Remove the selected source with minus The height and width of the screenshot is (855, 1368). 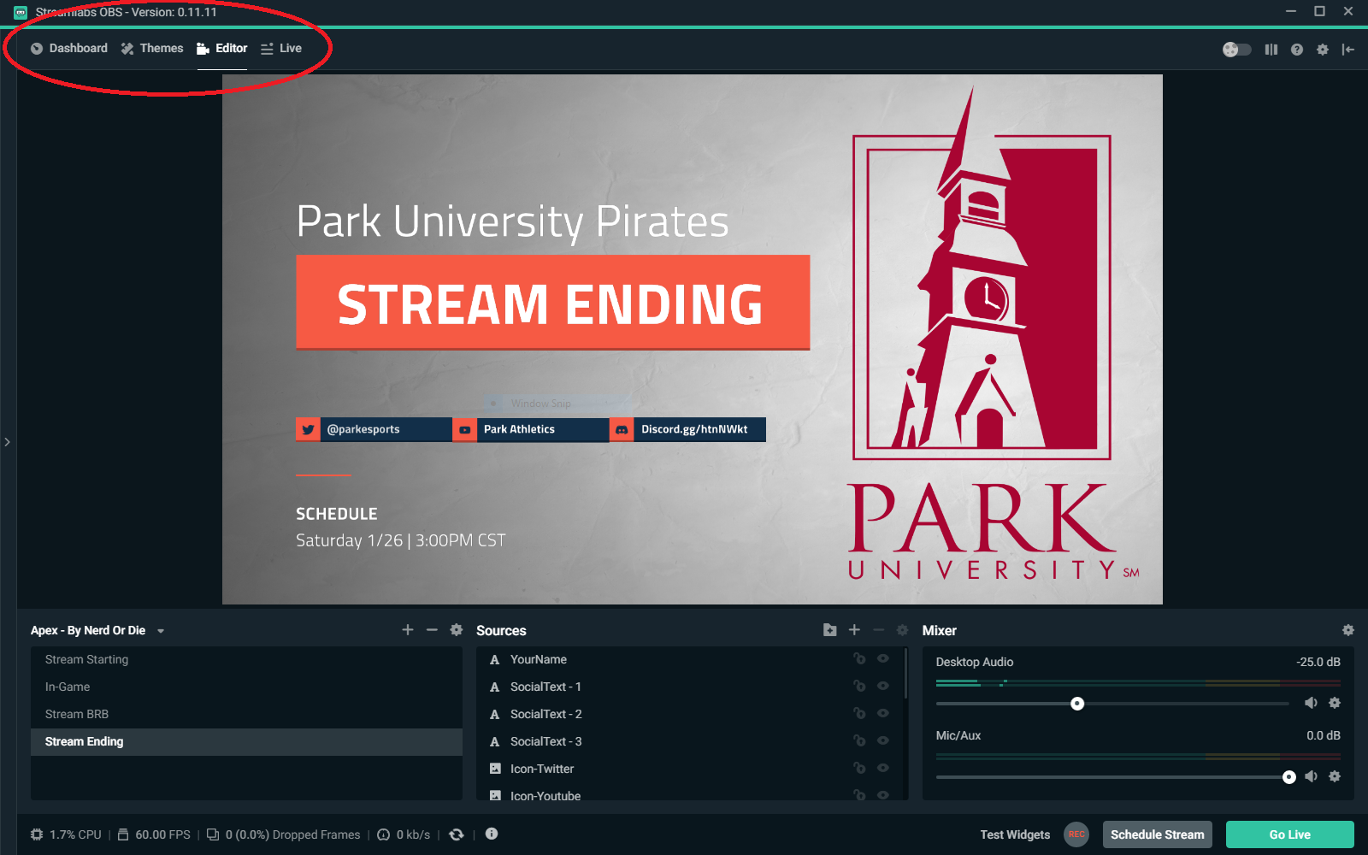[878, 630]
